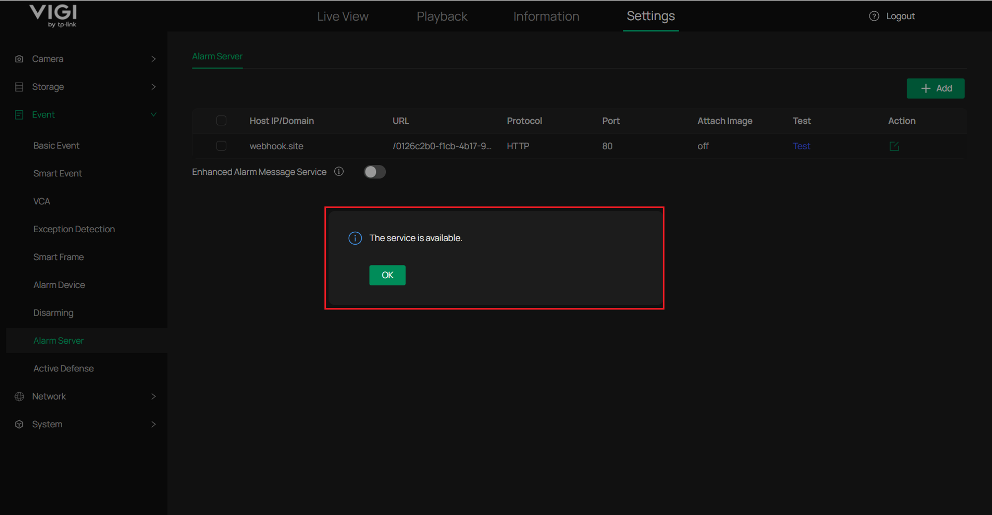Click the Network globe icon

coord(19,396)
